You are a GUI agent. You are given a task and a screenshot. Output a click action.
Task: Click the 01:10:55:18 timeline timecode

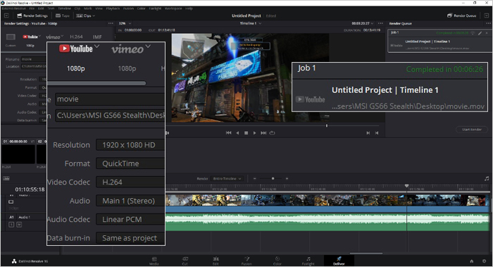click(30, 190)
